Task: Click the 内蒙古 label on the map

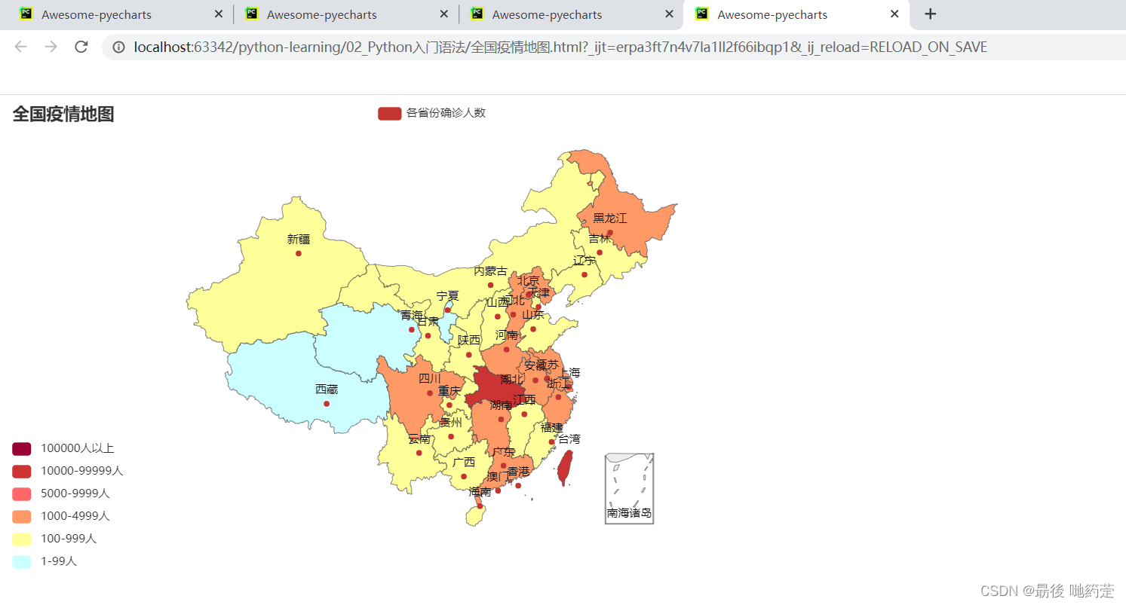Action: [490, 271]
